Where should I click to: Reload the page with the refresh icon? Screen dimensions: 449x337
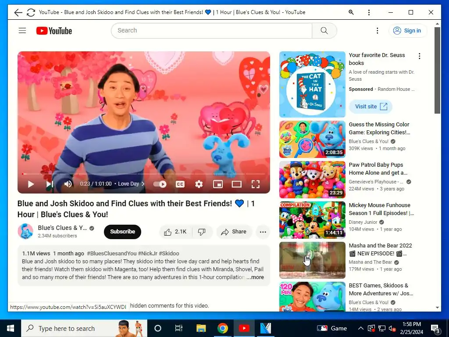click(x=31, y=12)
